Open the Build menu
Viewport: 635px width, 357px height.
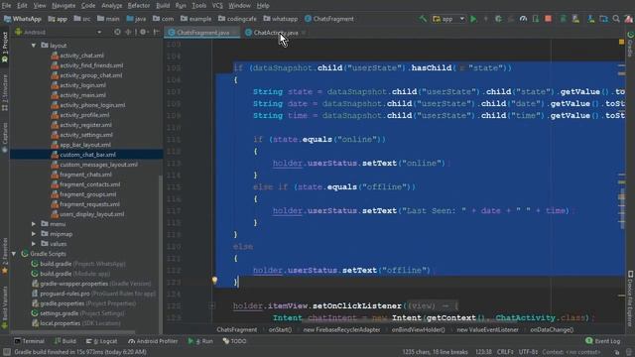point(163,6)
